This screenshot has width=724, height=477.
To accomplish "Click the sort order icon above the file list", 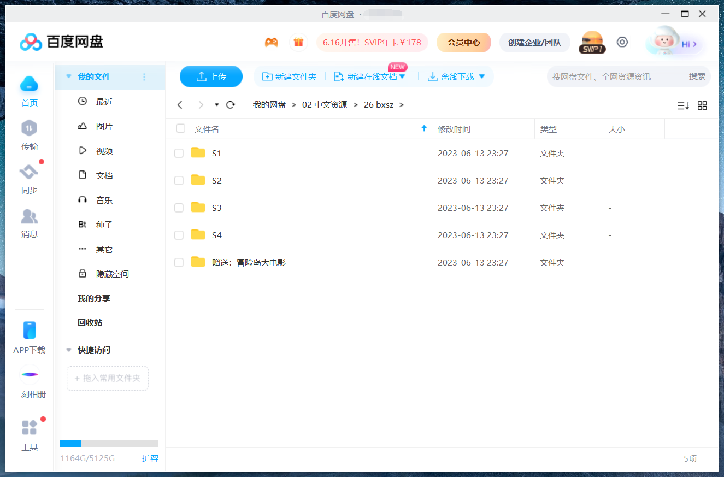I will [683, 105].
